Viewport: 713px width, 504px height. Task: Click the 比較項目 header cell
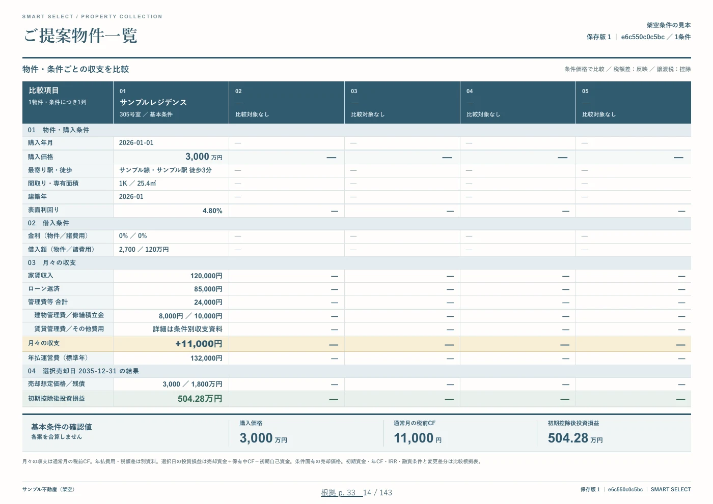coord(68,103)
